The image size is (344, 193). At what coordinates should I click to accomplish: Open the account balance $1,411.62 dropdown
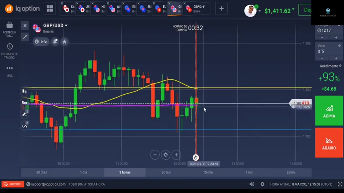pyautogui.click(x=279, y=11)
